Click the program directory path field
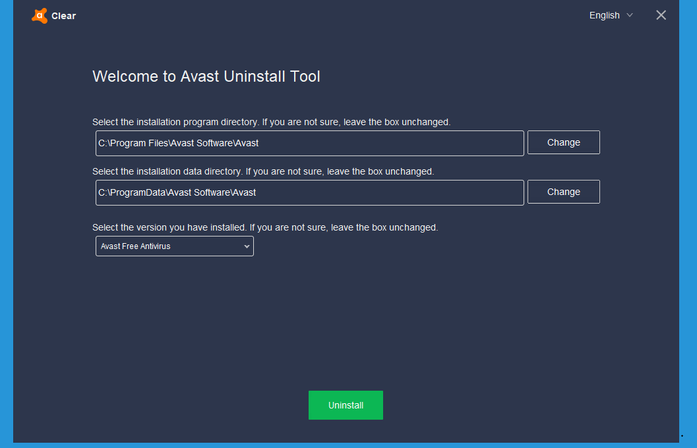The image size is (697, 448). pos(309,143)
